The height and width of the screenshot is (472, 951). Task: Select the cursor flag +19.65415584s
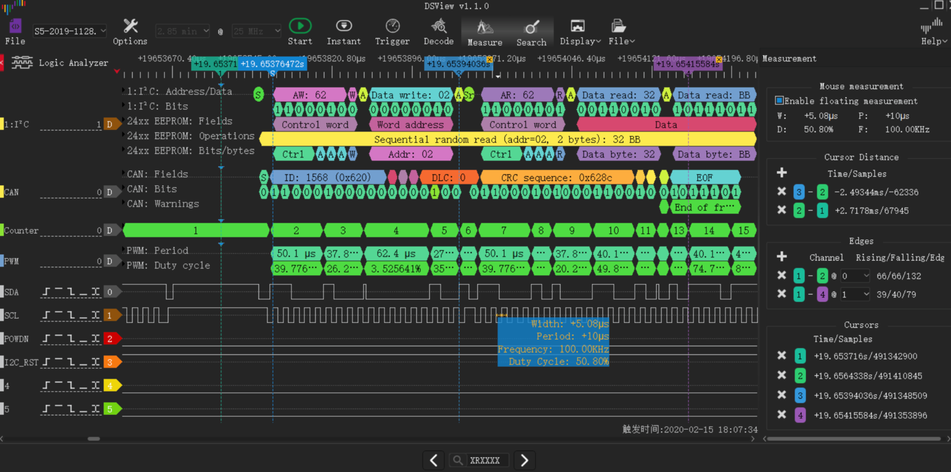click(x=688, y=64)
